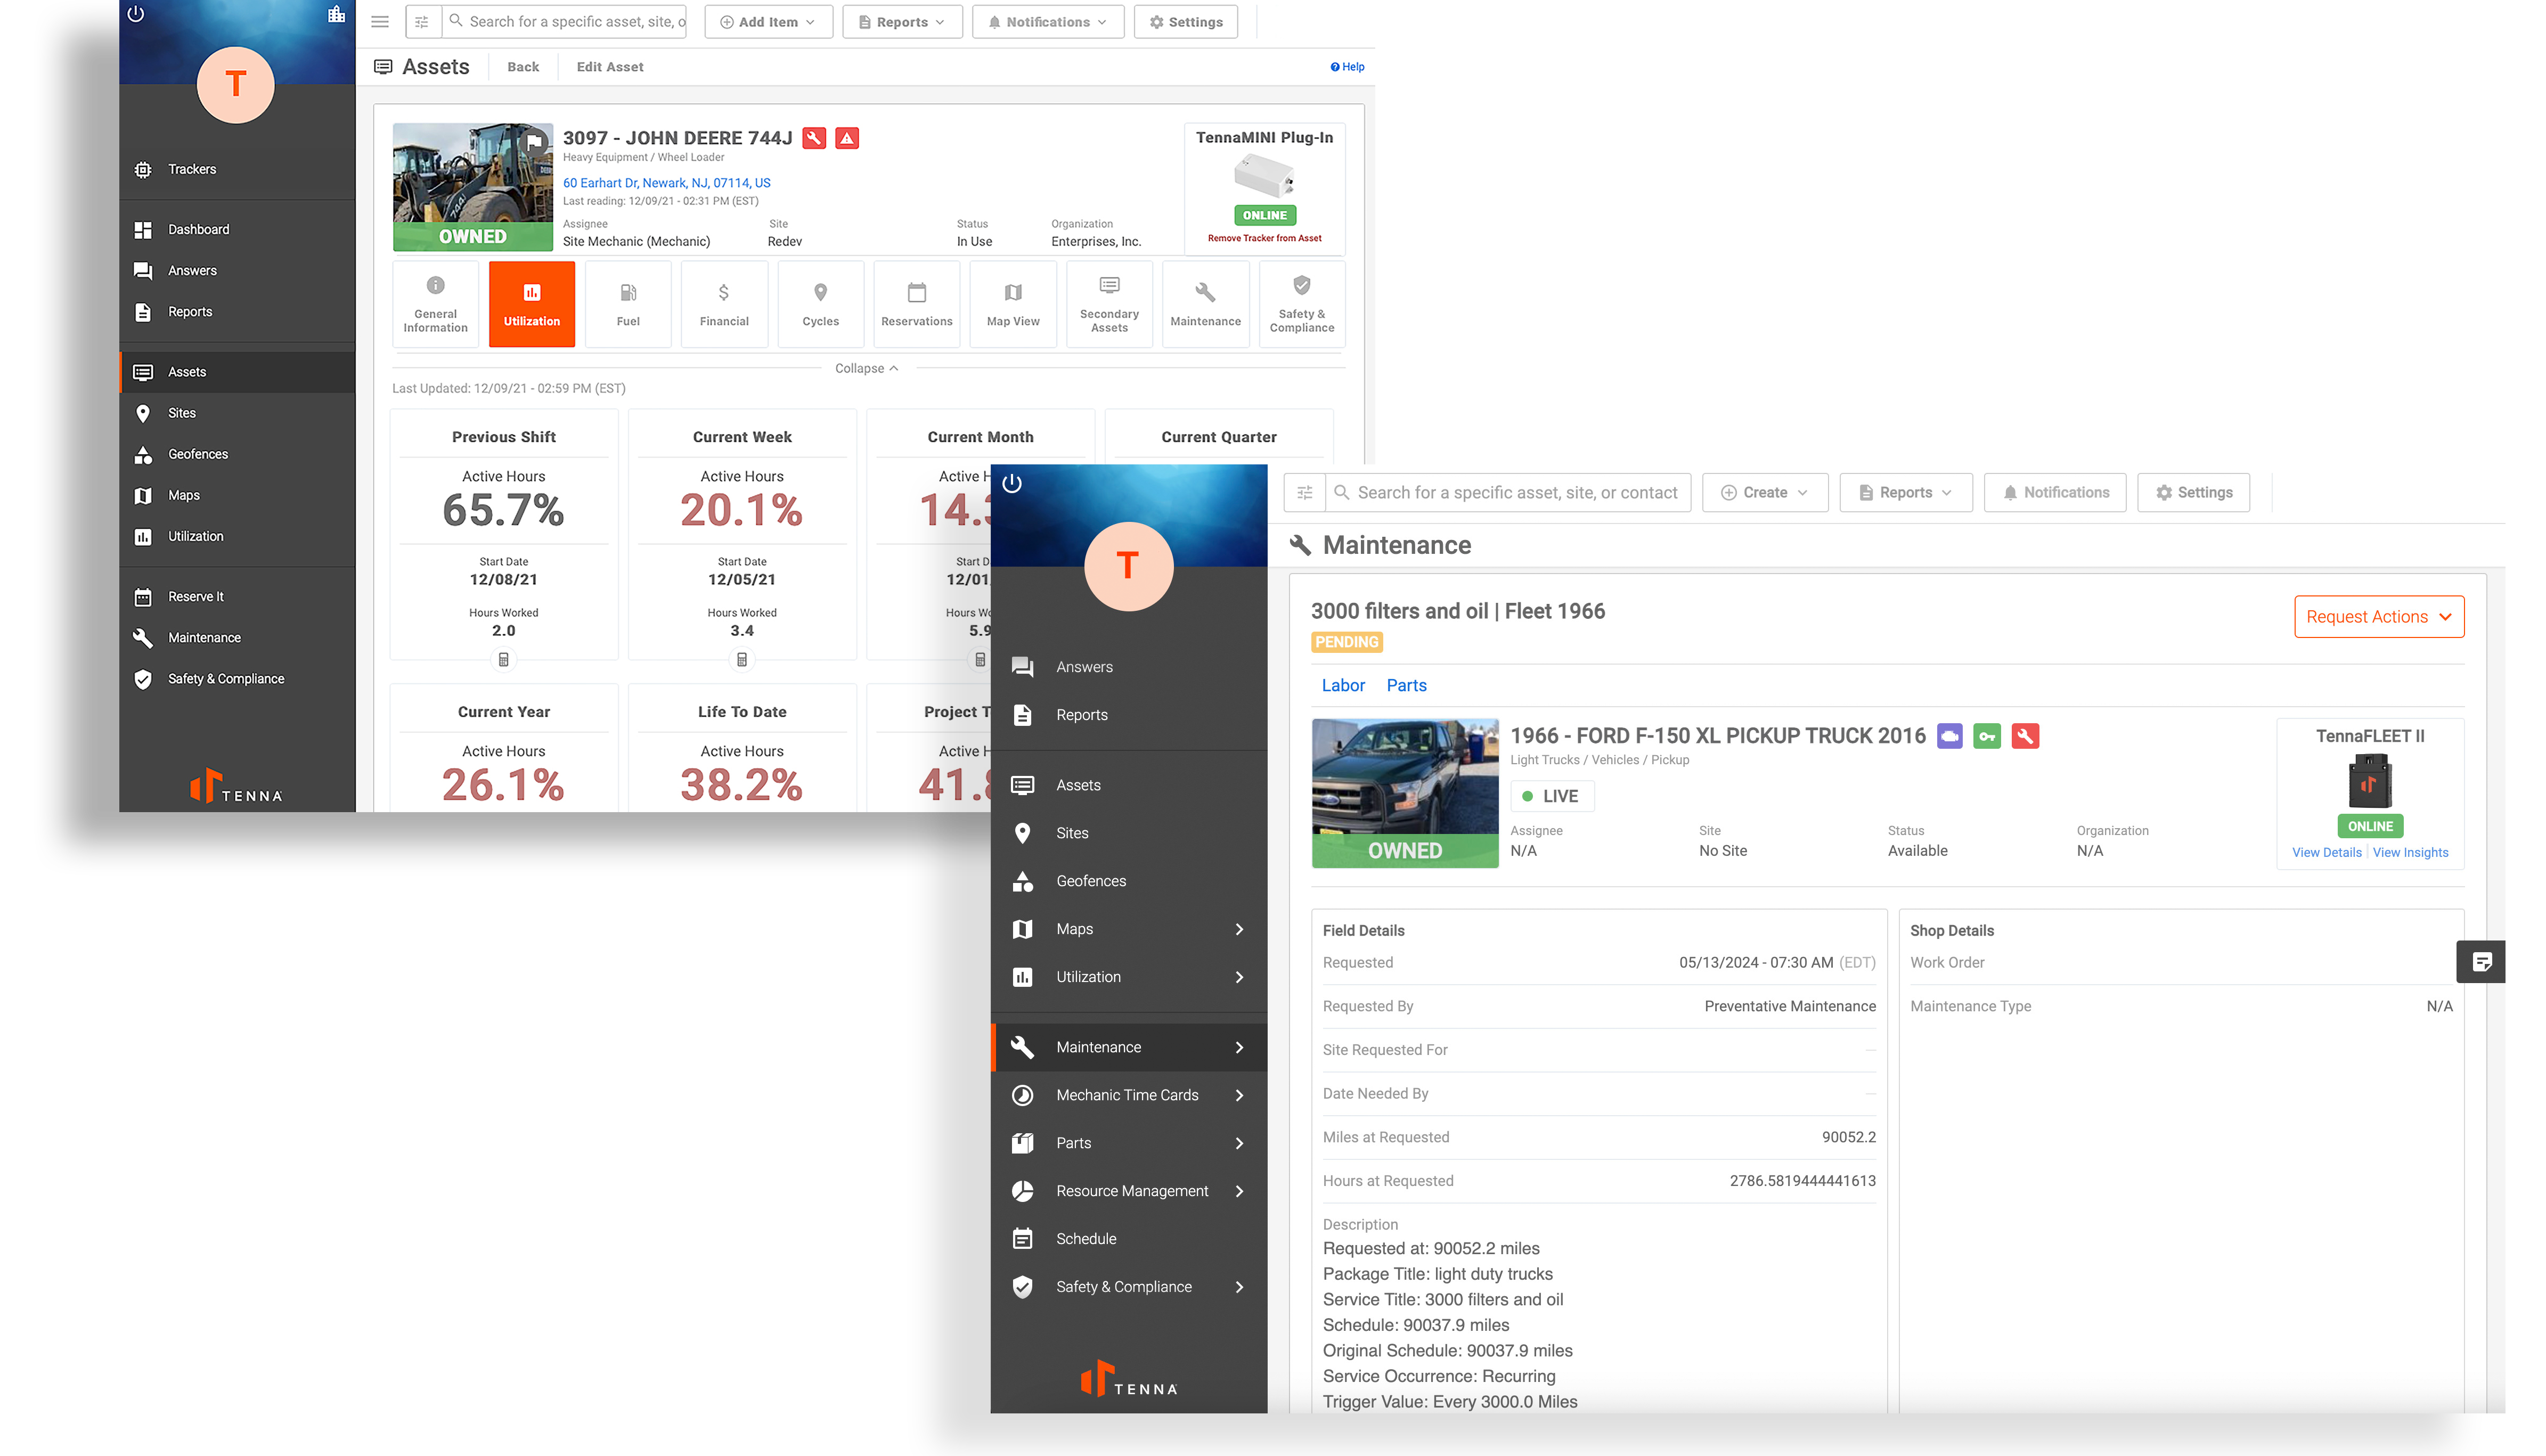
Task: Open Schedule in the Maintenance sidebar
Action: coord(1129,1239)
